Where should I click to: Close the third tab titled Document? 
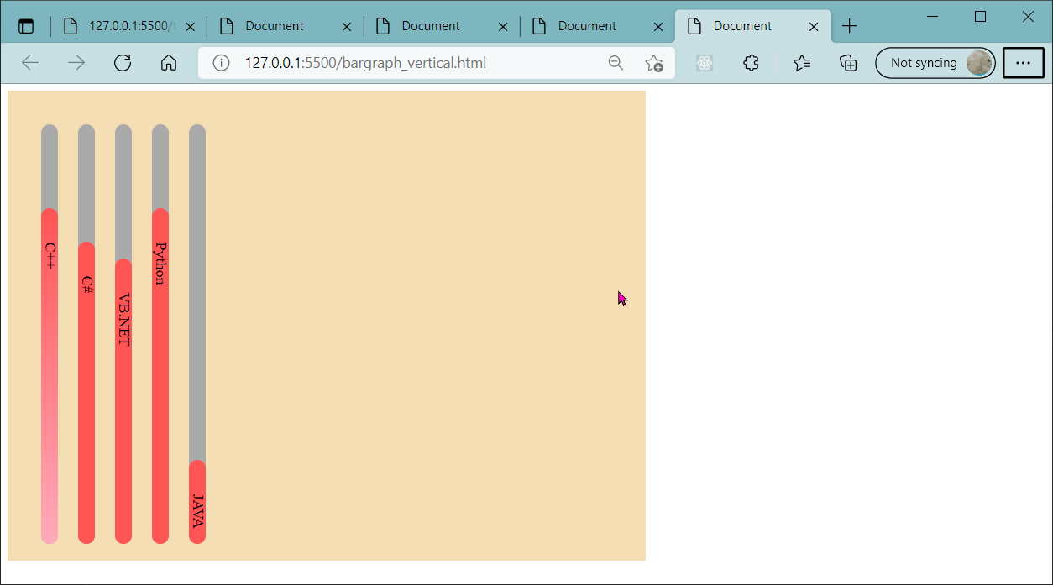coord(503,27)
